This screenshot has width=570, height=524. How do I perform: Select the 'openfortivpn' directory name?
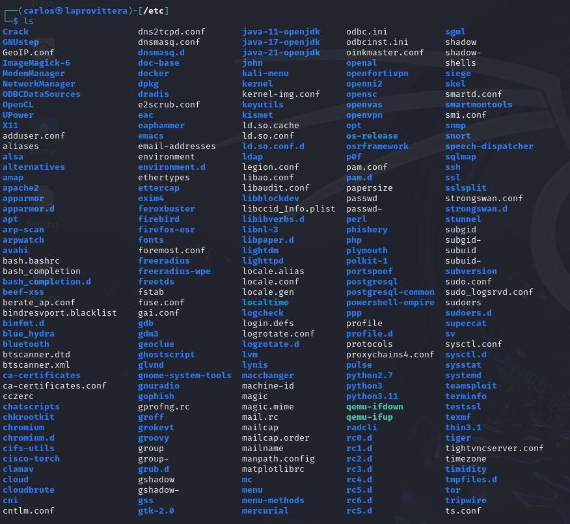point(377,73)
